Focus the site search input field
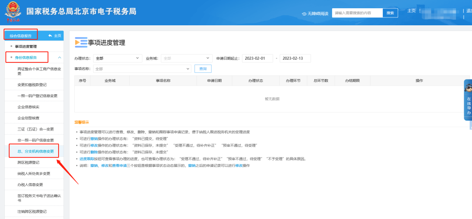472x219 pixels. [357, 13]
